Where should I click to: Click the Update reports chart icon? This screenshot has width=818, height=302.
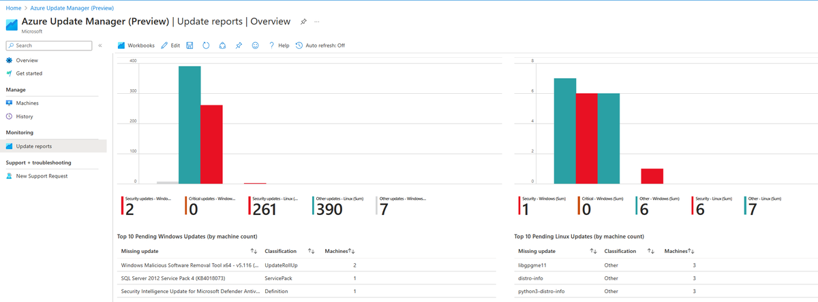pyautogui.click(x=9, y=146)
